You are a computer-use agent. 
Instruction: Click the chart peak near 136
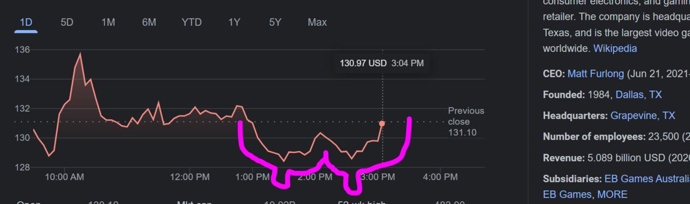(80, 54)
